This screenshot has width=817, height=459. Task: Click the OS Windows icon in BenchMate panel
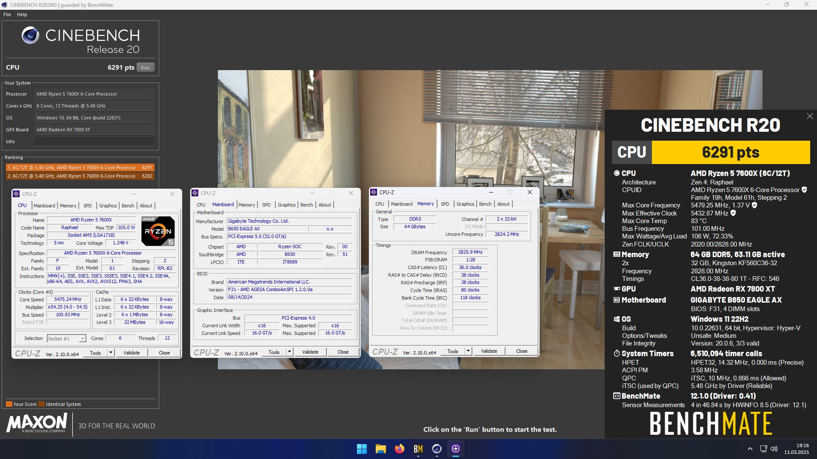617,319
